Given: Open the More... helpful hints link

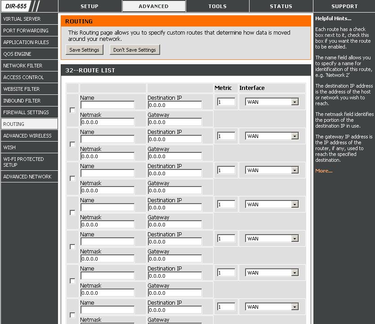Looking at the screenshot, I should pos(324,171).
